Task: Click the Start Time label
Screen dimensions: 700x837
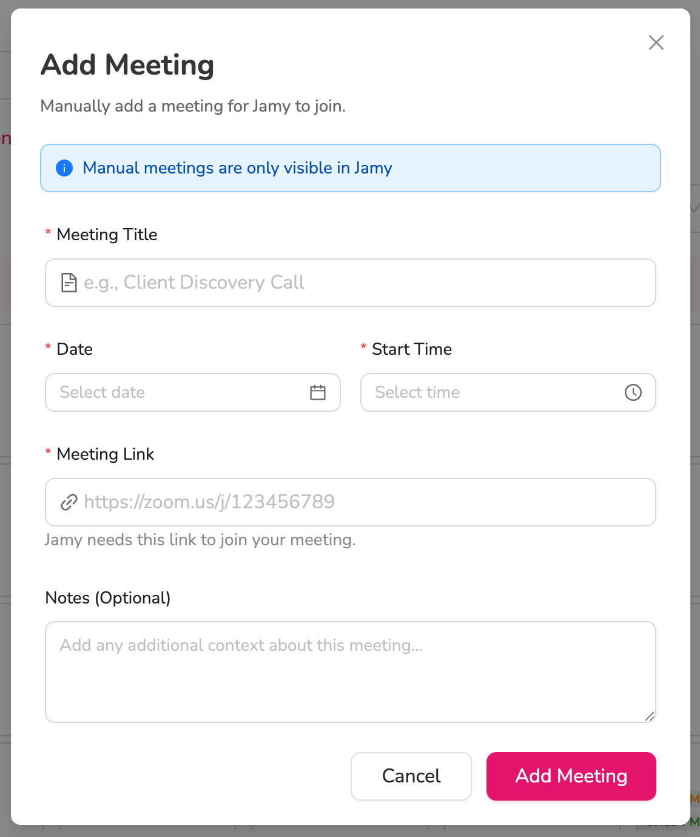Action: click(x=412, y=349)
